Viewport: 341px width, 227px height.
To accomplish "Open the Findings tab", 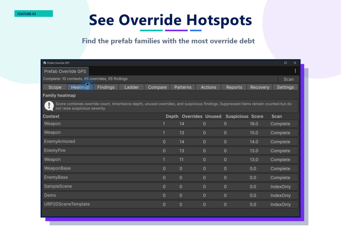I will 106,87.
